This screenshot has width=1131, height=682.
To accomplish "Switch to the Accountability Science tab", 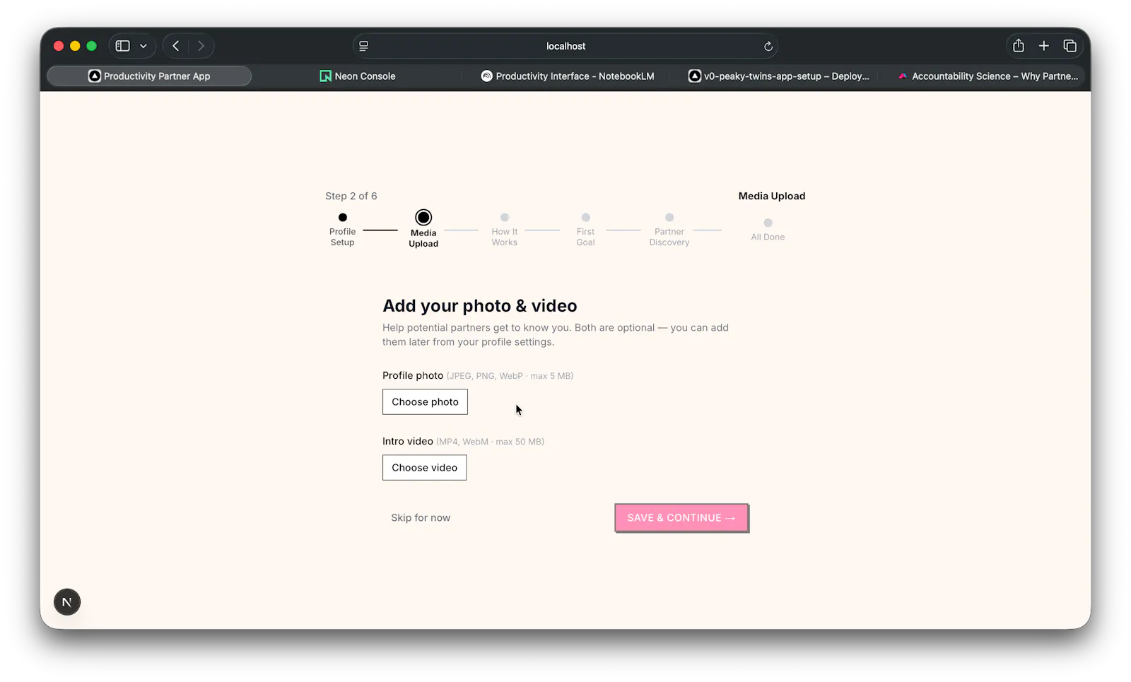I will (988, 76).
